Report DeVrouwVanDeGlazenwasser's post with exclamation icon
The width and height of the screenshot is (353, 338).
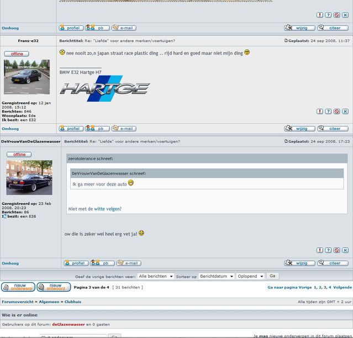[320, 250]
